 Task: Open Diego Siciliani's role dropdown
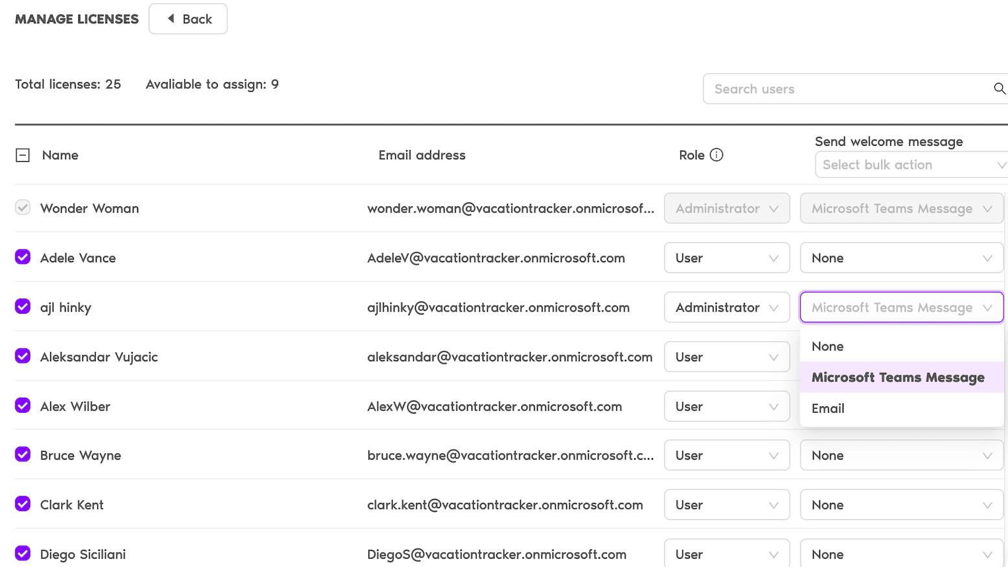(727, 553)
